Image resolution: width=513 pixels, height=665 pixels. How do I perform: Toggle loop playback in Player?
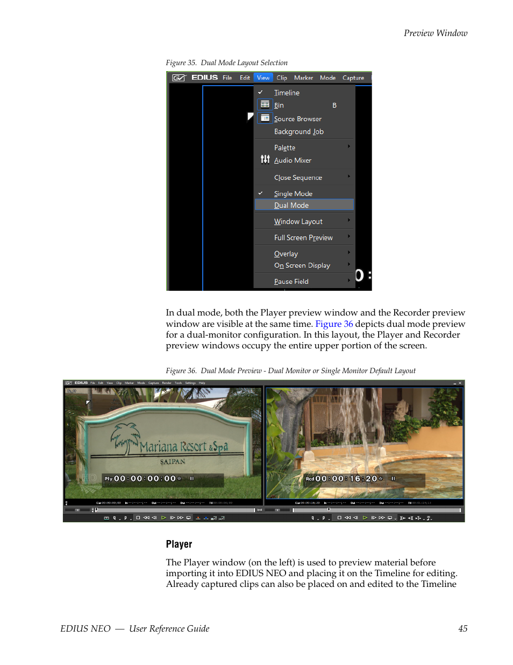coord(189,518)
